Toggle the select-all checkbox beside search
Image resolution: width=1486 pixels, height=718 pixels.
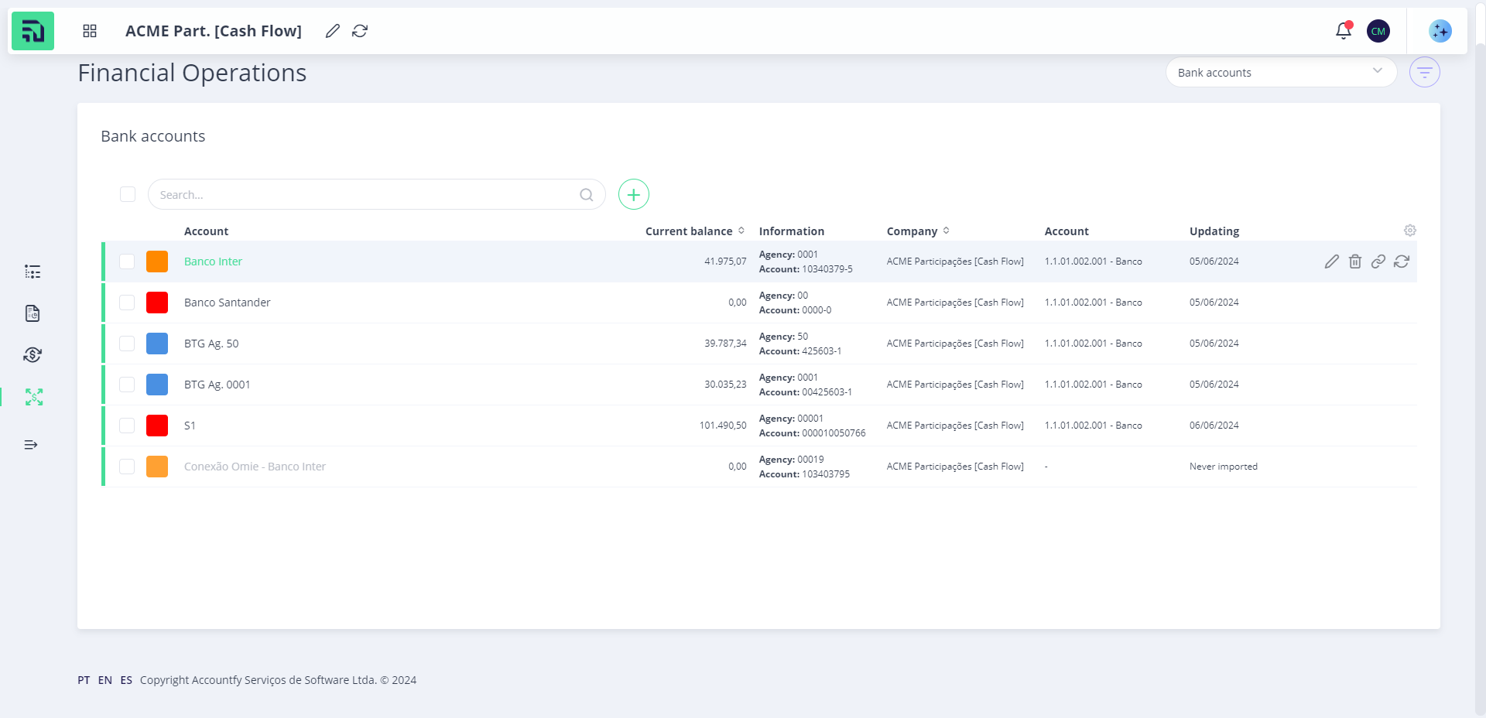[x=128, y=194]
